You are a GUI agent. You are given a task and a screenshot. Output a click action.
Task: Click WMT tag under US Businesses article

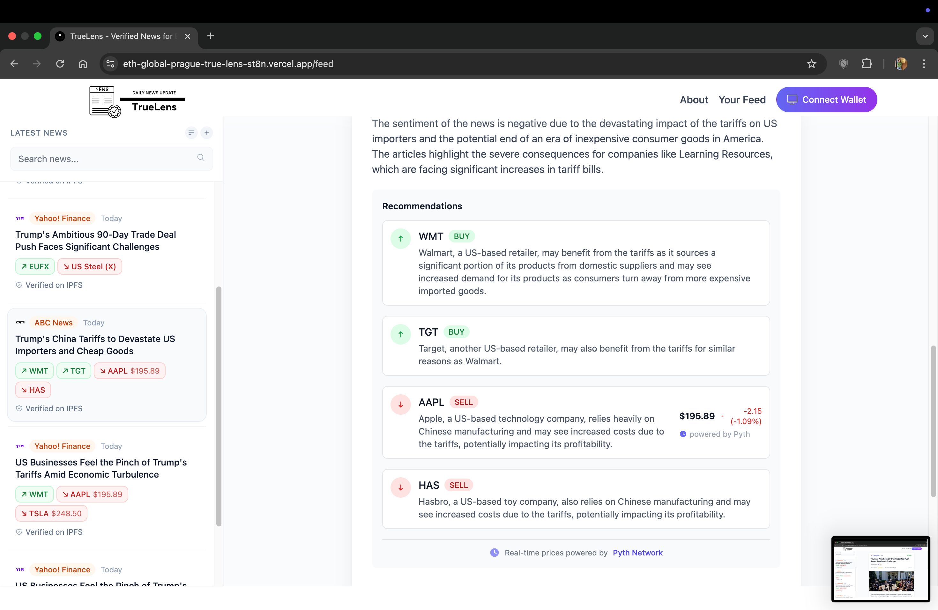[x=35, y=494]
